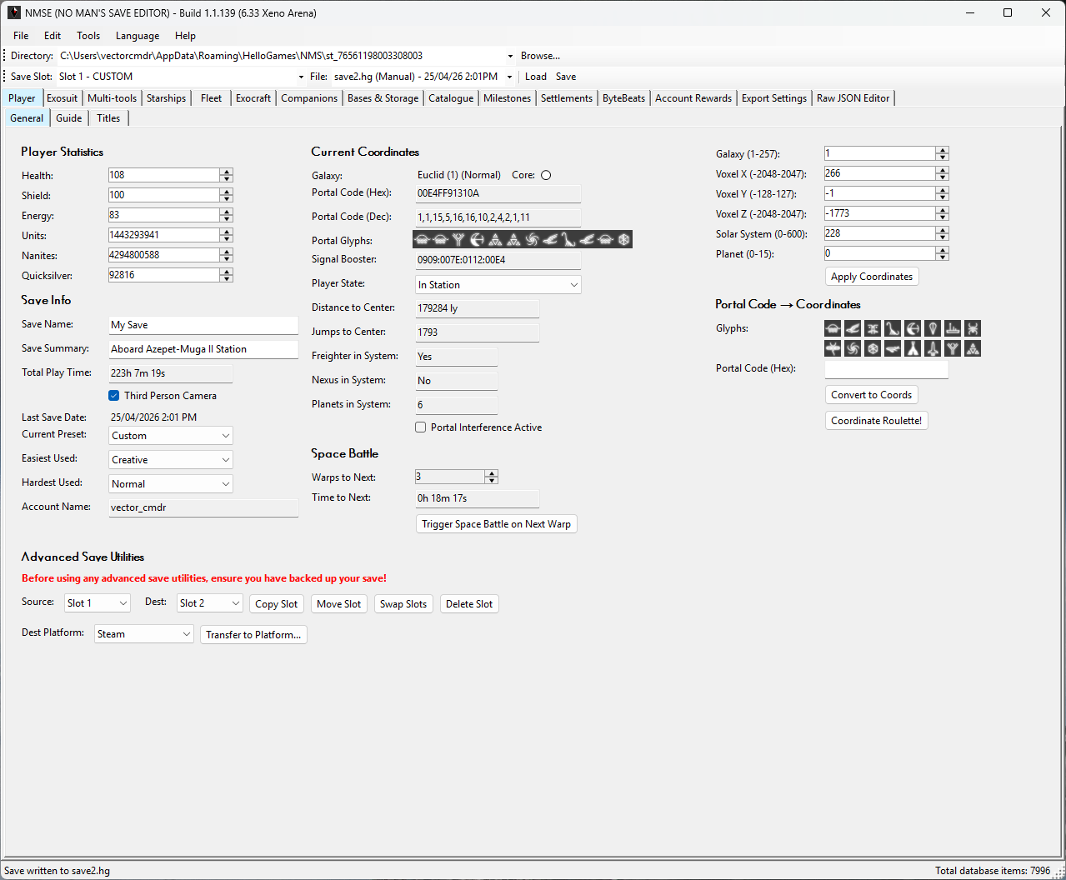Click the Save Name input field
This screenshot has width=1066, height=880.
tap(203, 325)
